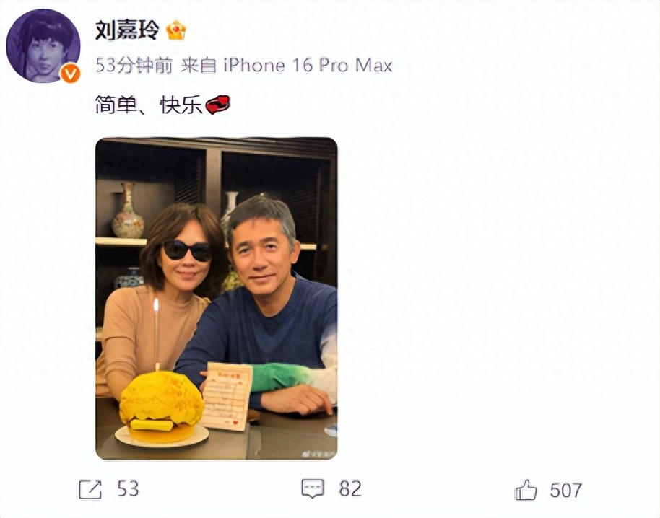Click the comment speech bubble icon
660x518 pixels.
tap(313, 488)
